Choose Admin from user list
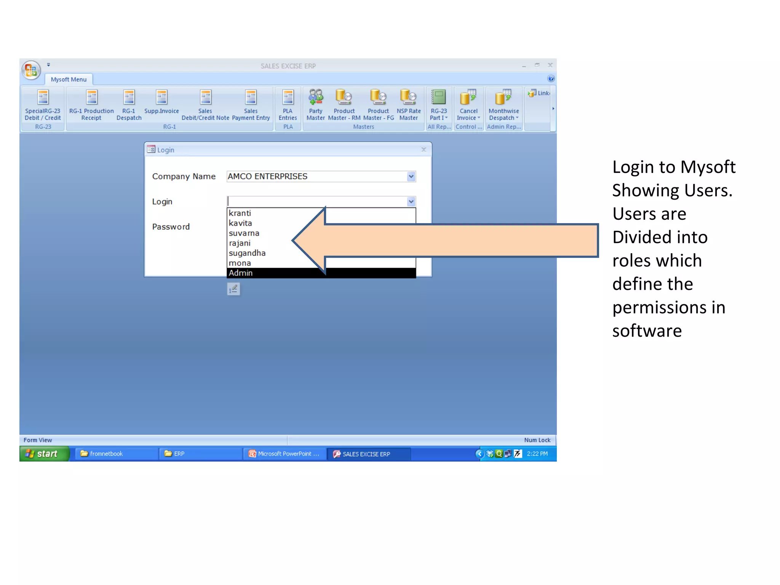780x585 pixels. tap(241, 273)
